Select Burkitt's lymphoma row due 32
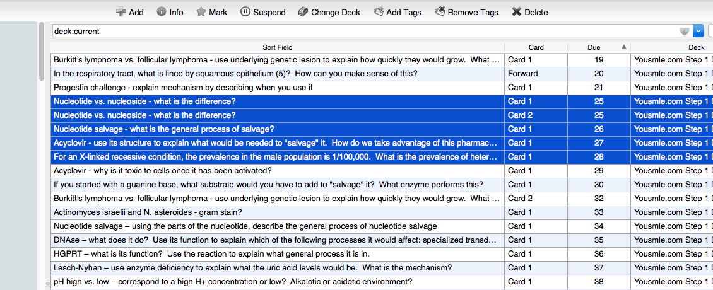The height and width of the screenshot is (290, 713). pos(382,199)
